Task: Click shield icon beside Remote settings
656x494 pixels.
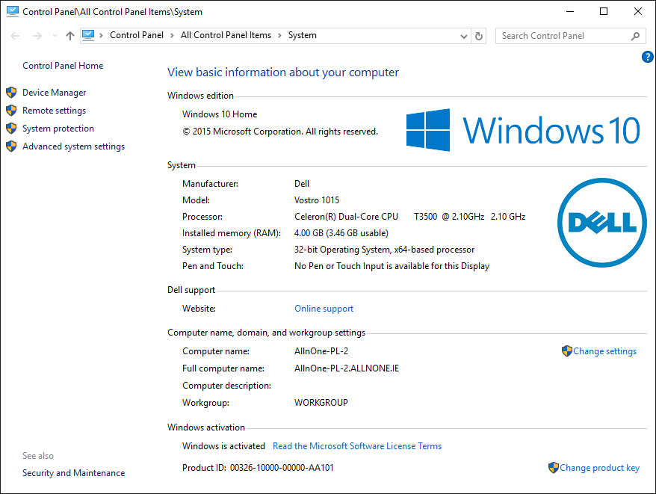Action: [11, 111]
